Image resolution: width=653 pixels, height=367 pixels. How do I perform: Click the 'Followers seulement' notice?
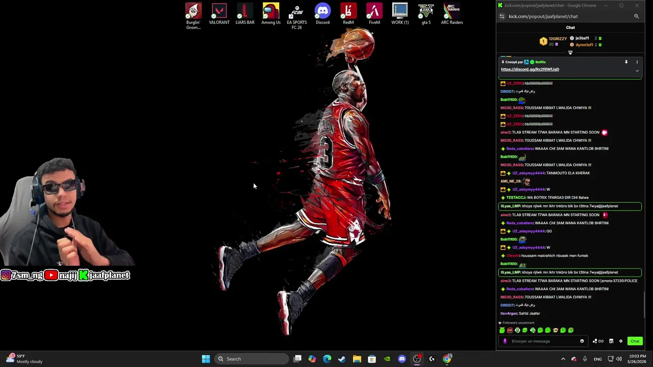(517, 323)
